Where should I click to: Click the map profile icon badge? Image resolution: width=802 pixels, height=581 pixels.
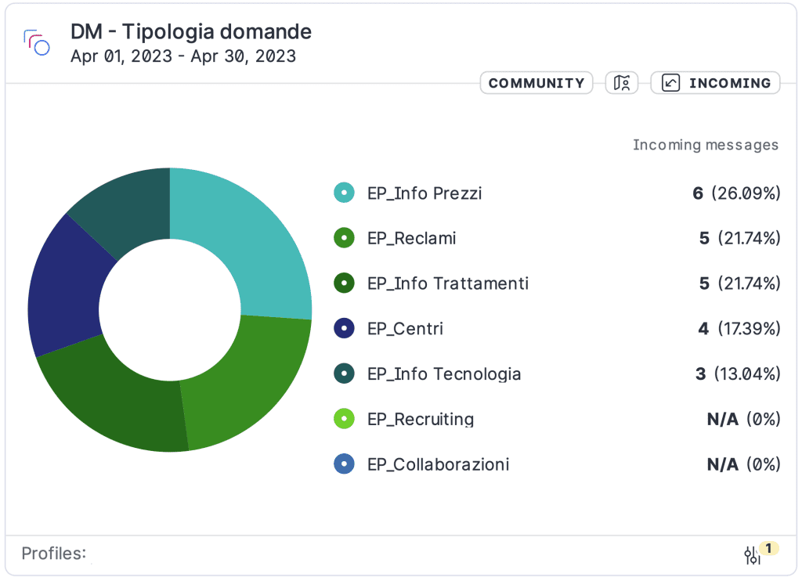pyautogui.click(x=621, y=83)
